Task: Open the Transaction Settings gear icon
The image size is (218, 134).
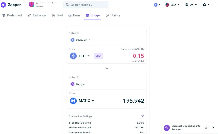Action: tap(143, 116)
